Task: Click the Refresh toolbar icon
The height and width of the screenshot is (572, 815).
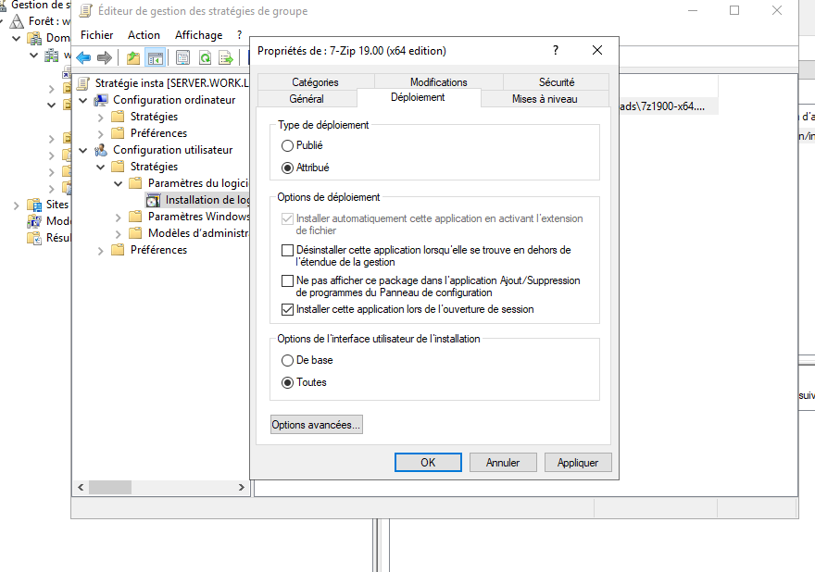Action: coord(205,57)
